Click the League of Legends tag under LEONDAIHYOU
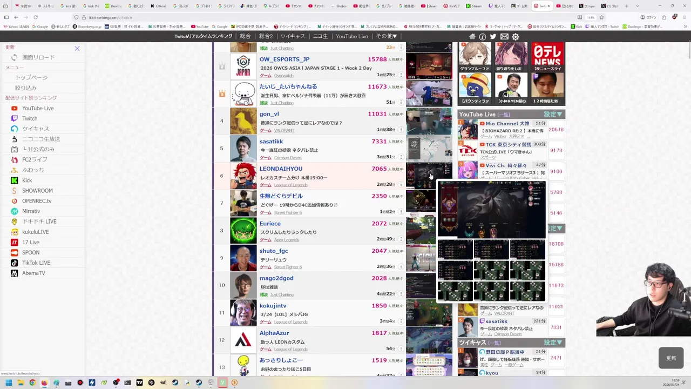This screenshot has height=389, width=691. point(290,185)
